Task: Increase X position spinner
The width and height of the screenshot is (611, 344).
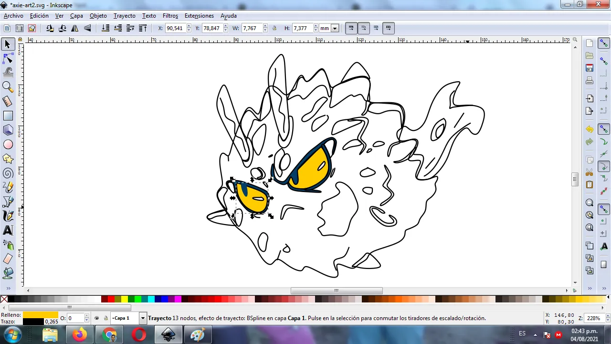Action: [x=189, y=26]
